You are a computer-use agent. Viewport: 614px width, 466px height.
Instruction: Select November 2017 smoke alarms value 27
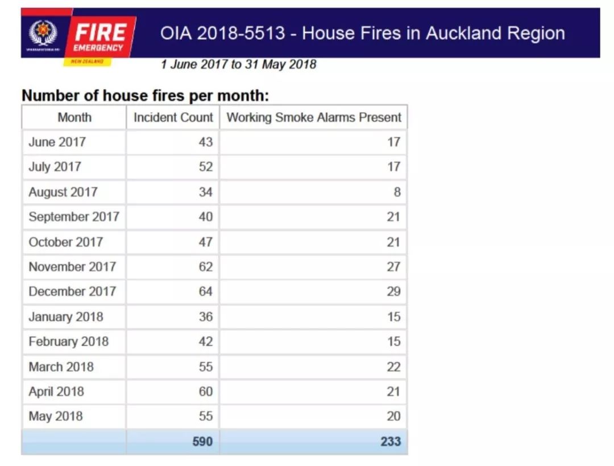393,267
